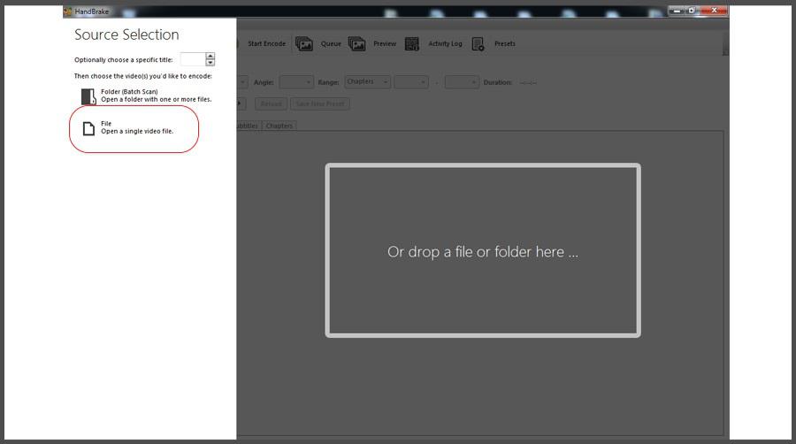Image resolution: width=796 pixels, height=444 pixels.
Task: Expand the end chapter dropdown after the dash
Action: point(462,82)
